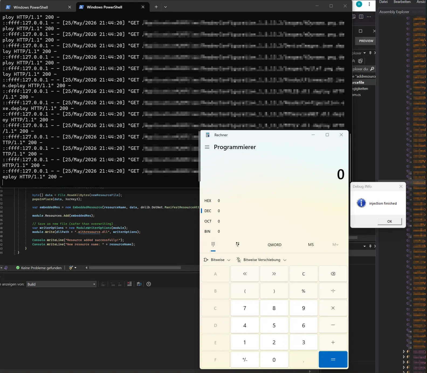Click the multiplication operator key
The image size is (427, 373).
333,308
